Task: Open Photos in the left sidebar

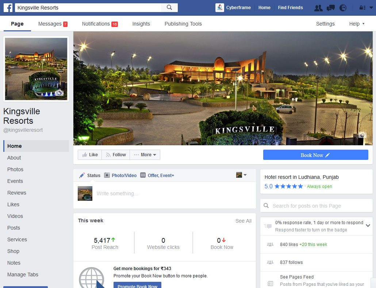Action: pyautogui.click(x=15, y=169)
